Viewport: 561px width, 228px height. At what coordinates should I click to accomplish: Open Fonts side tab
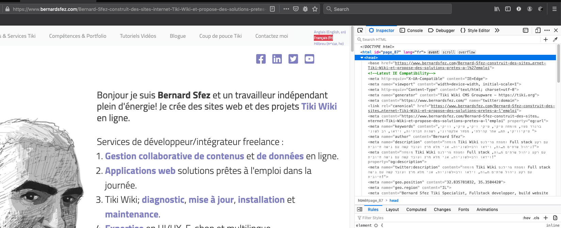point(464,210)
